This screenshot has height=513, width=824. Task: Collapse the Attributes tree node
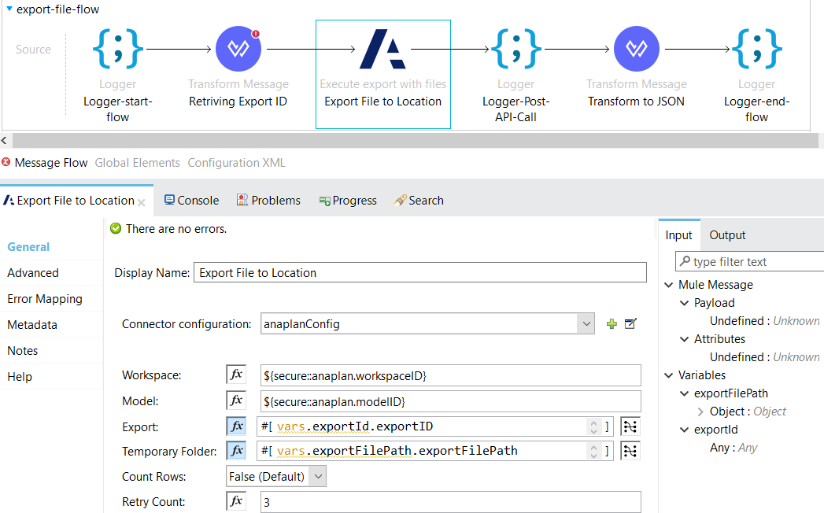[x=684, y=339]
